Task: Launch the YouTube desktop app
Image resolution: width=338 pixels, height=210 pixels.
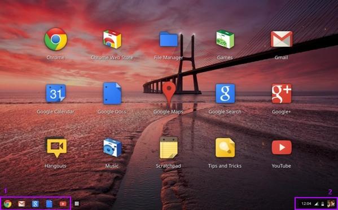Action: coord(282,148)
